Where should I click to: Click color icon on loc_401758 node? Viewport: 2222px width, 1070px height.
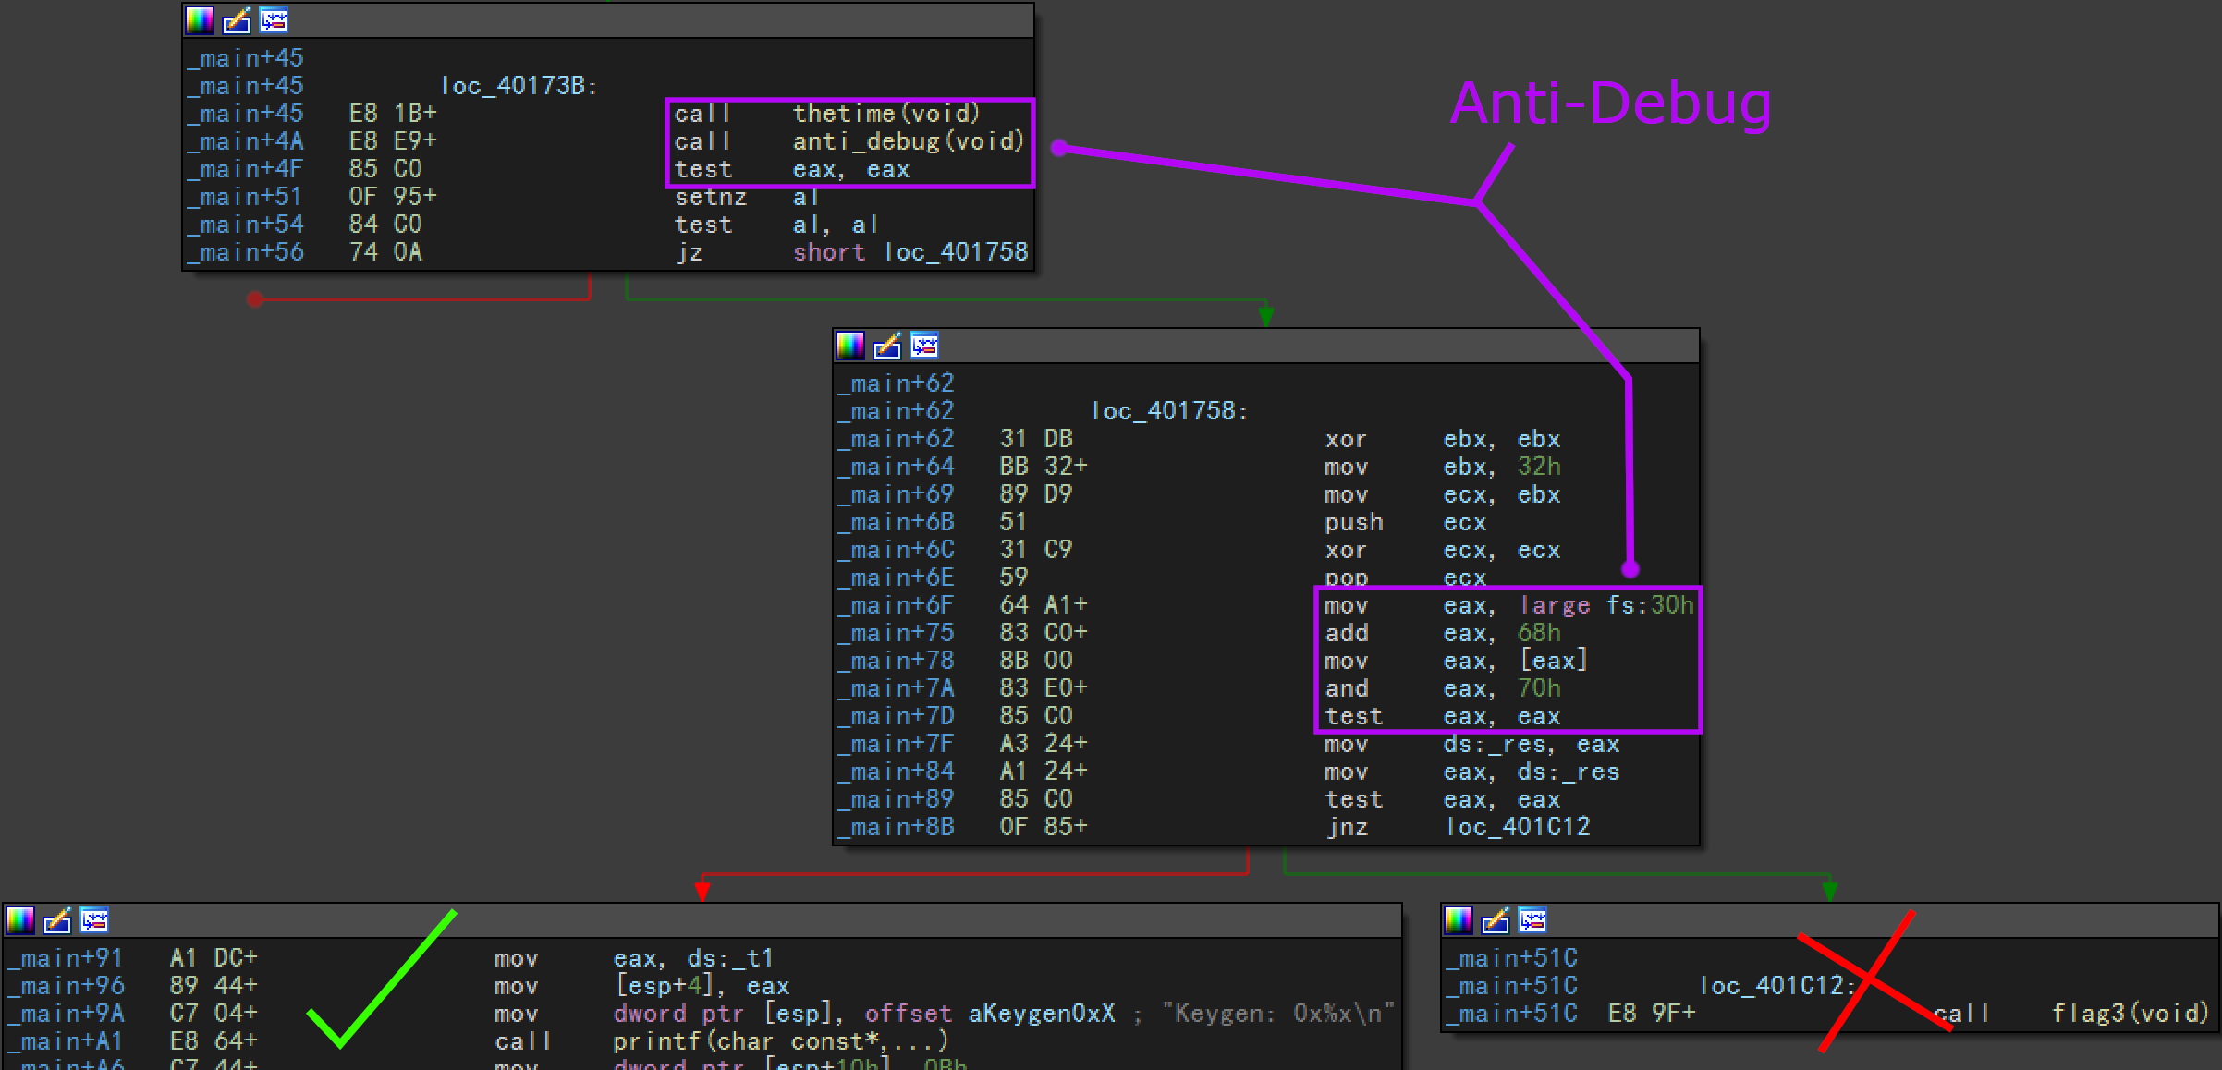[850, 346]
